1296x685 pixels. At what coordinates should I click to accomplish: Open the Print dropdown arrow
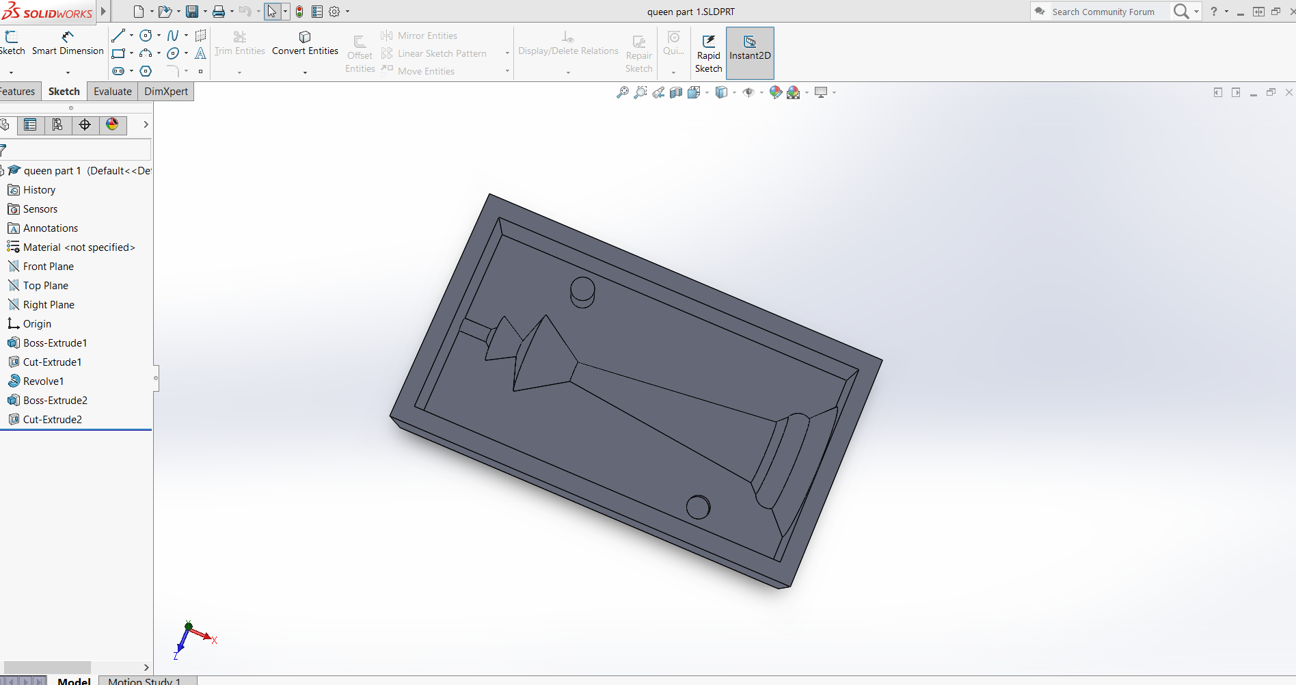pos(232,12)
